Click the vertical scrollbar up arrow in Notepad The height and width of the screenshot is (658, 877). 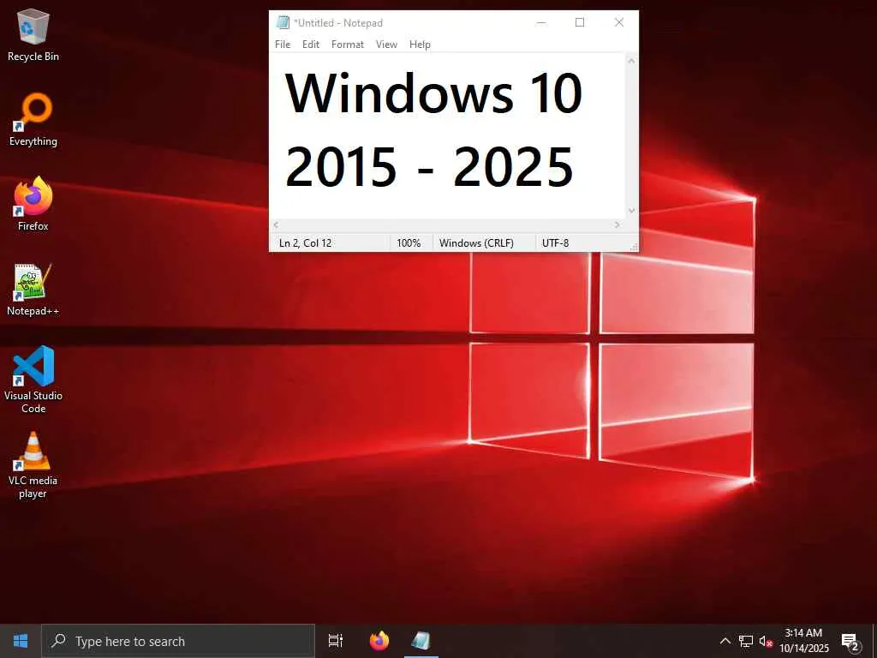tap(631, 60)
